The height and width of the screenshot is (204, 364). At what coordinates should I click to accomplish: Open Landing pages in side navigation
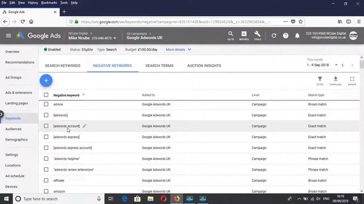click(x=16, y=103)
